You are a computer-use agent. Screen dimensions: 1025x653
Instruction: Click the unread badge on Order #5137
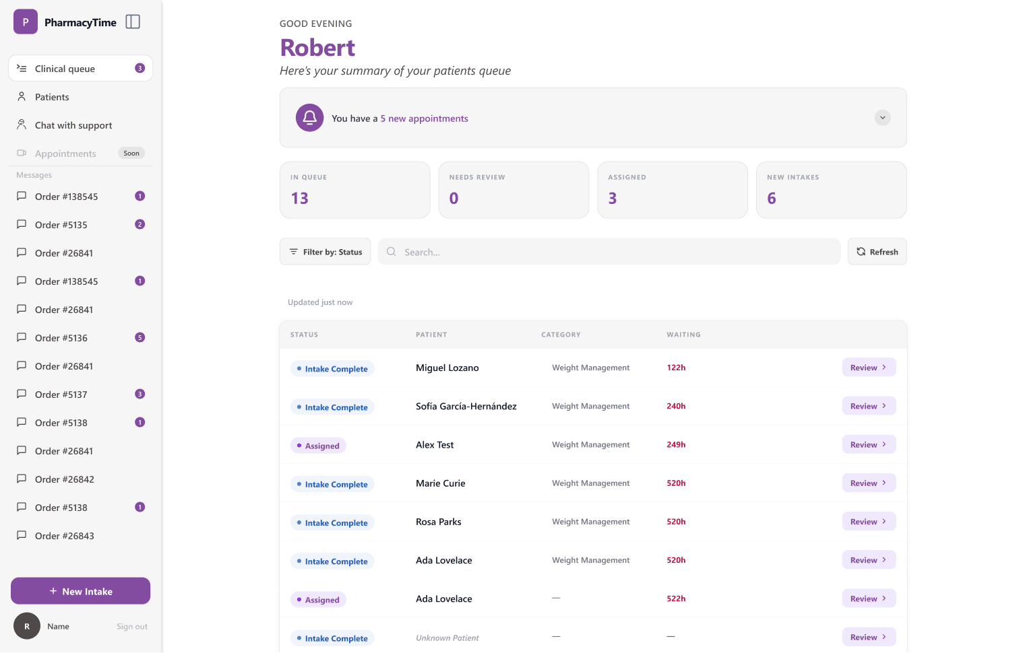pyautogui.click(x=139, y=394)
